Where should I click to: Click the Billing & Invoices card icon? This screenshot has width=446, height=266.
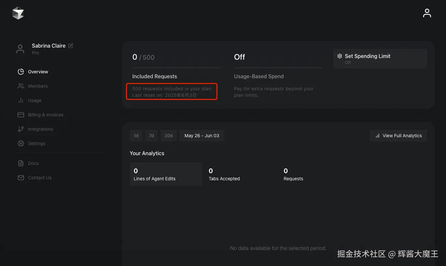[21, 115]
